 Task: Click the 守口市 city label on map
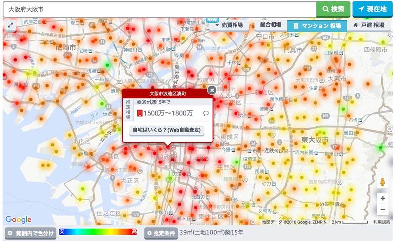pos(265,37)
